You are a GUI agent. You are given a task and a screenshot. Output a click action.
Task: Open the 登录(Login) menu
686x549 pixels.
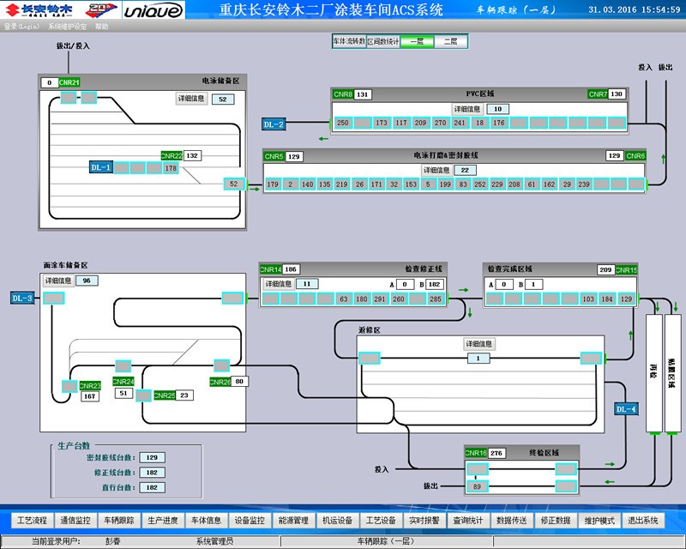(x=22, y=27)
